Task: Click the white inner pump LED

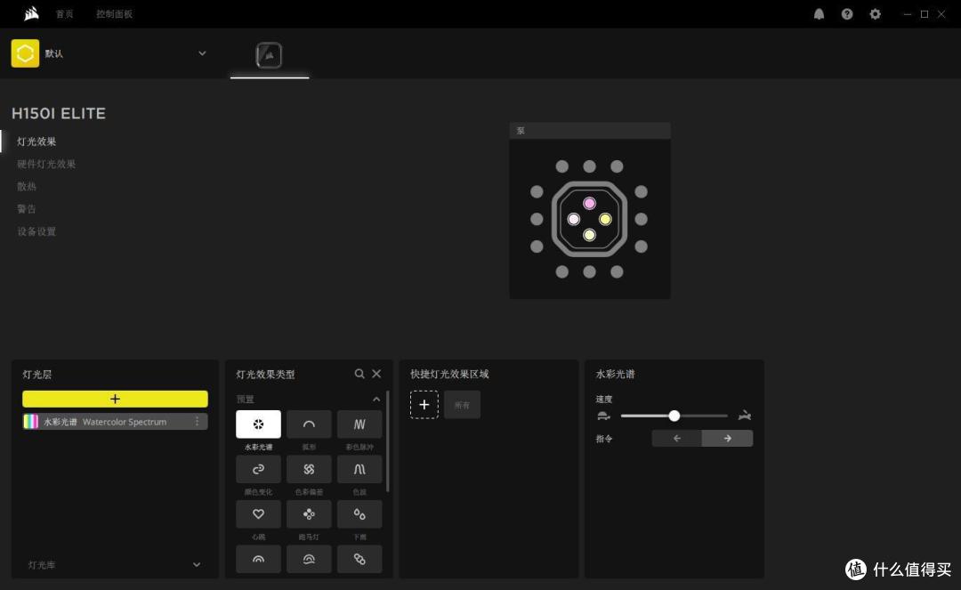Action: coord(574,219)
